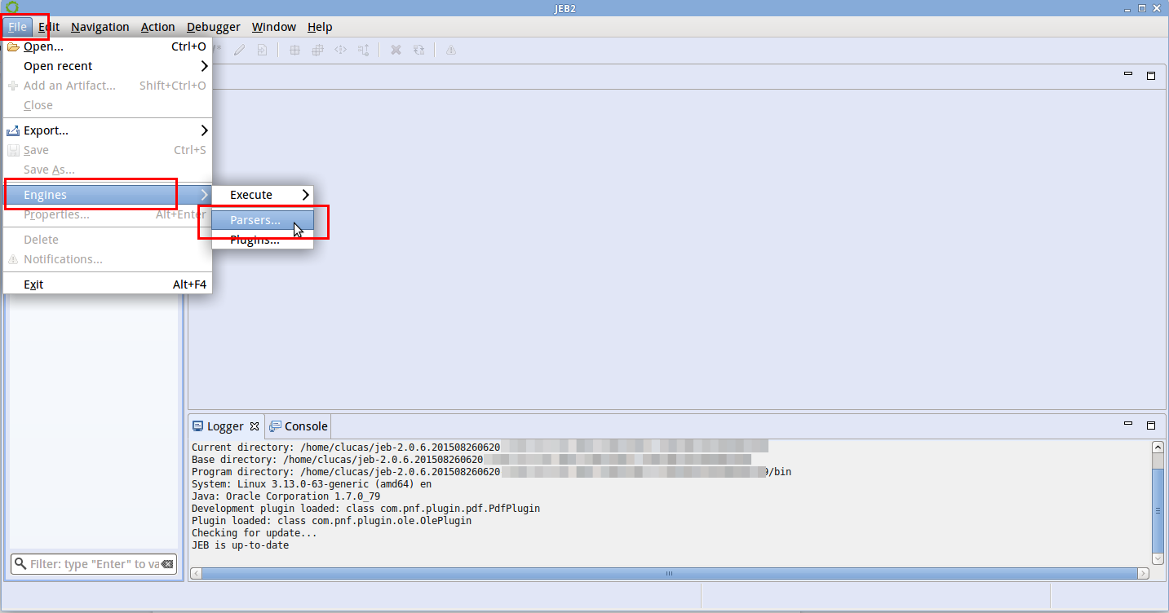
Task: Expand the Export... submenu
Action: (x=108, y=130)
